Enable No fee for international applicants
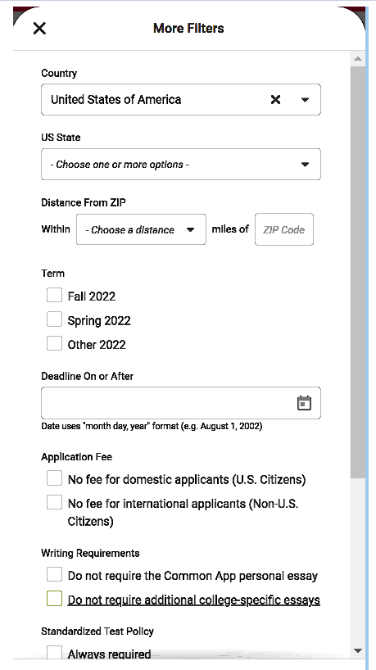The height and width of the screenshot is (670, 376). (54, 502)
